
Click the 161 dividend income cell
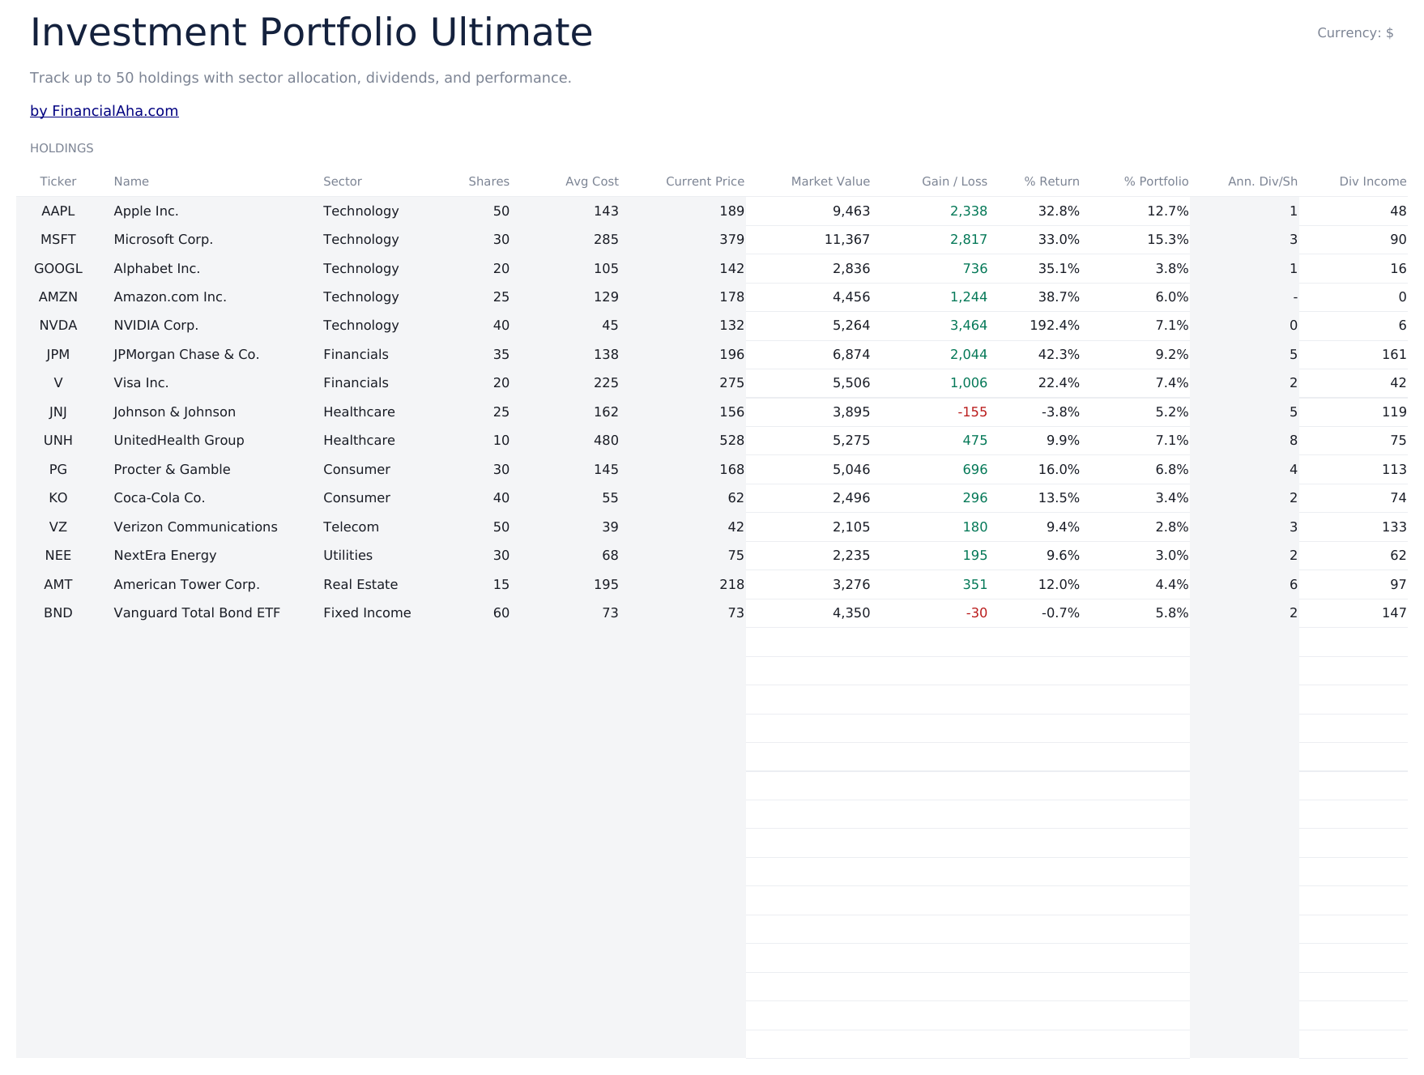pyautogui.click(x=1394, y=355)
